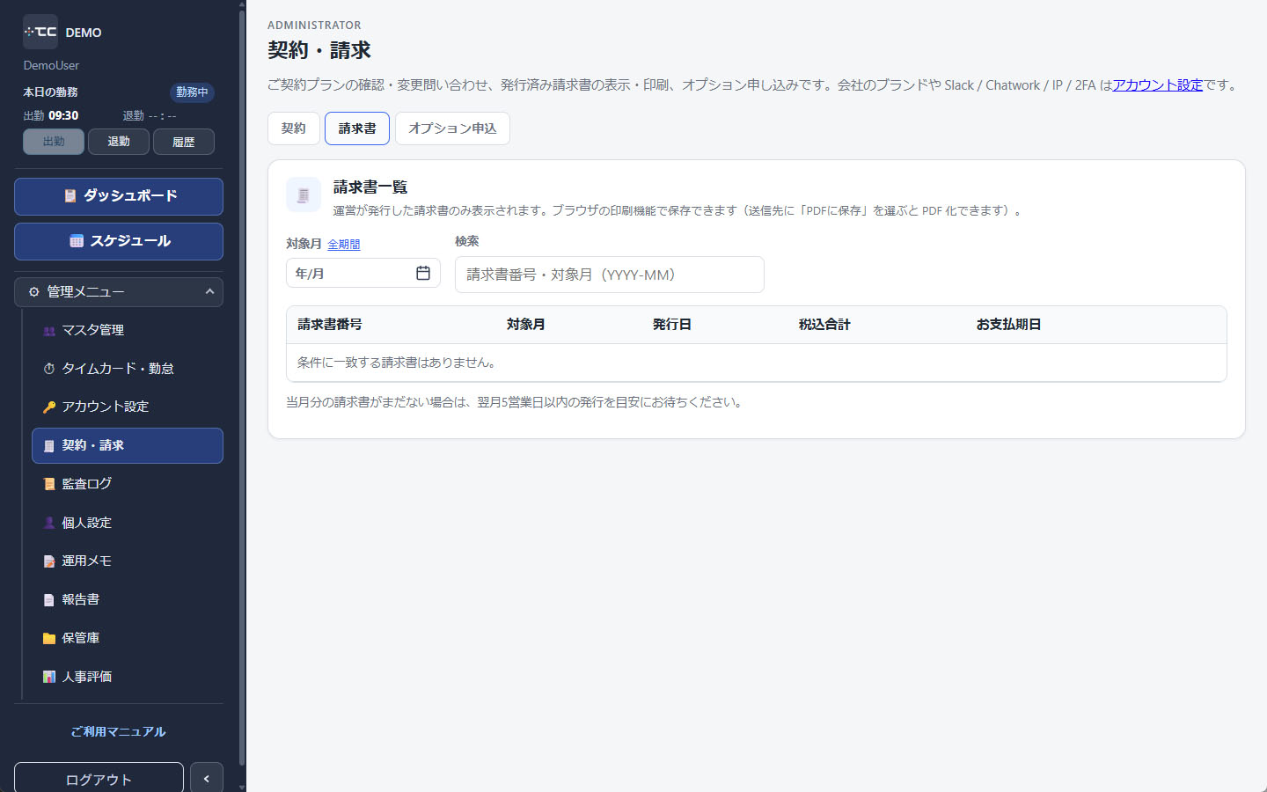Click the 出勤 clock-in button

tap(54, 142)
